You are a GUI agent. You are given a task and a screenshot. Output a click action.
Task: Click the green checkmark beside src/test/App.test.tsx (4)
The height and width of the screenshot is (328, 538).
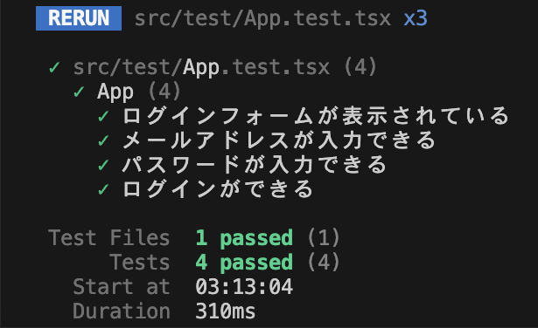(54, 67)
